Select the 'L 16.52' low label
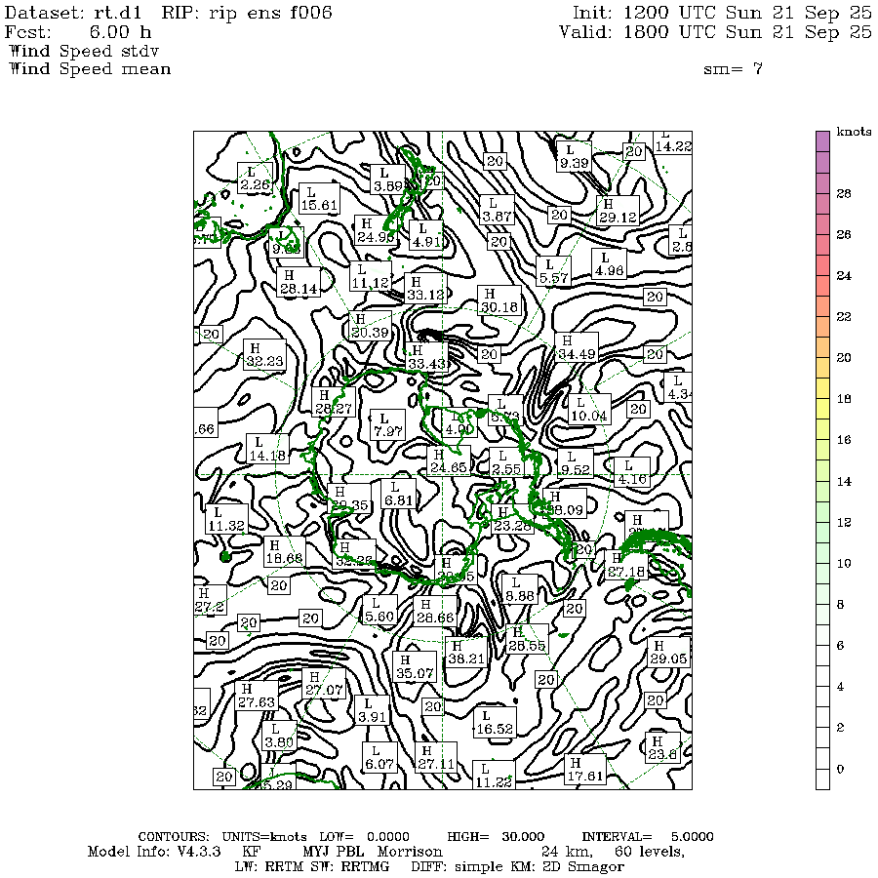Viewport: 878px width, 878px height. coord(495,722)
